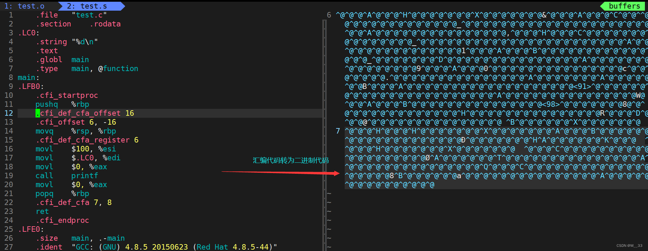
Task: Switch to the test.o buffer tab
Action: 24,6
